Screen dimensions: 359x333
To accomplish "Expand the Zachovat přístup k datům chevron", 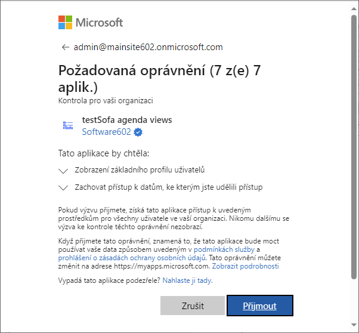I will coord(63,188).
